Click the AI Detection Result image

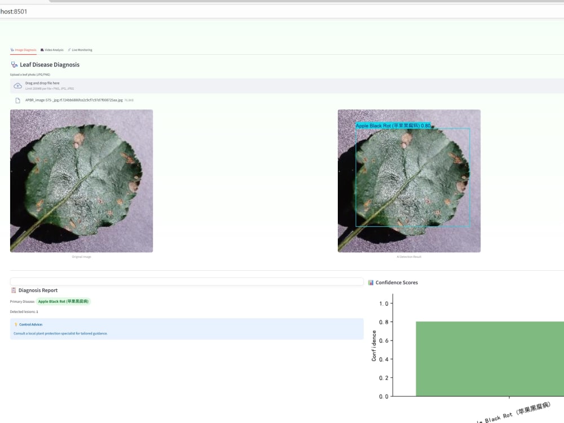pyautogui.click(x=409, y=181)
